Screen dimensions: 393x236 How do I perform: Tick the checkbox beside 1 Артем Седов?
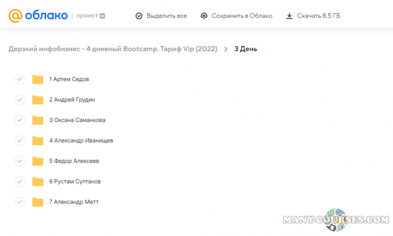[x=20, y=79]
